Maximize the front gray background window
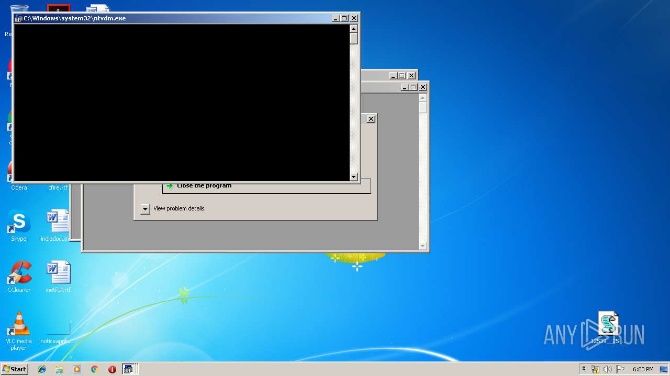Image resolution: width=670 pixels, height=376 pixels. coord(414,87)
